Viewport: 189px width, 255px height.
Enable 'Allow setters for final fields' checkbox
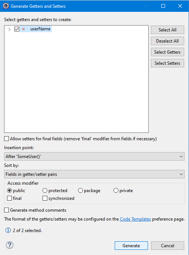coord(7,139)
